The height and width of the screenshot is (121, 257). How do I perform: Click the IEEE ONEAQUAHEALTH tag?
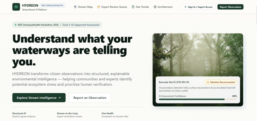(x=52, y=5)
